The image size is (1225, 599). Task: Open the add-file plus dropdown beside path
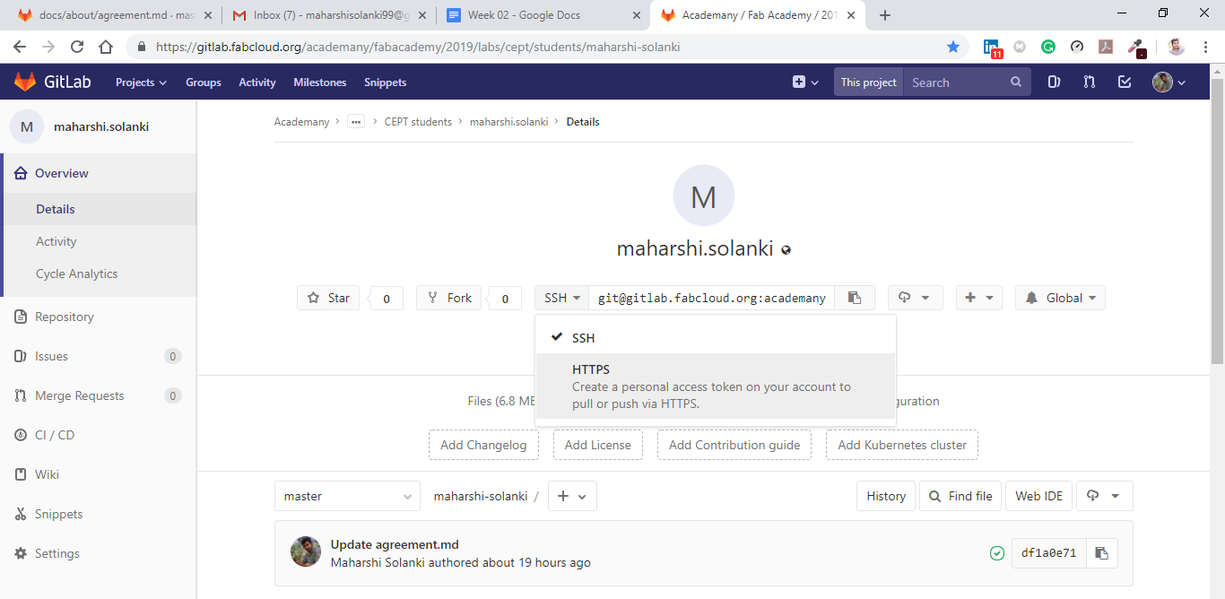pos(572,496)
